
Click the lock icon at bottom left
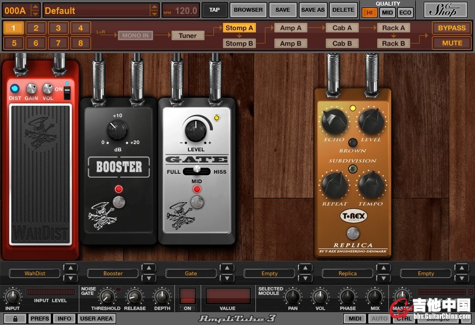(15, 318)
